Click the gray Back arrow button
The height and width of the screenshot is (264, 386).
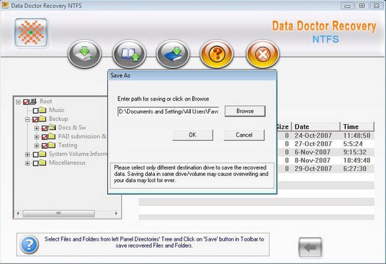tap(310, 247)
